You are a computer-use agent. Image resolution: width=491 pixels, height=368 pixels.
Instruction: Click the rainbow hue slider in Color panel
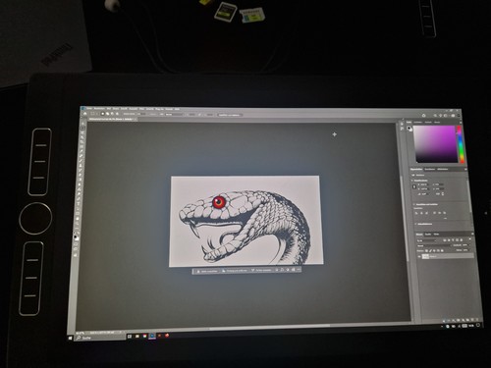click(x=461, y=144)
